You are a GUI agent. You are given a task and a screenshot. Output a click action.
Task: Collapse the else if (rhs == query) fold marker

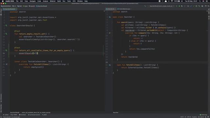112,41
